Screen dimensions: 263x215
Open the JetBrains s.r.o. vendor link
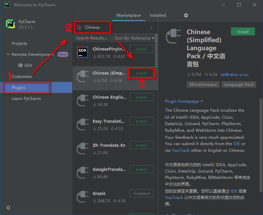click(x=234, y=75)
